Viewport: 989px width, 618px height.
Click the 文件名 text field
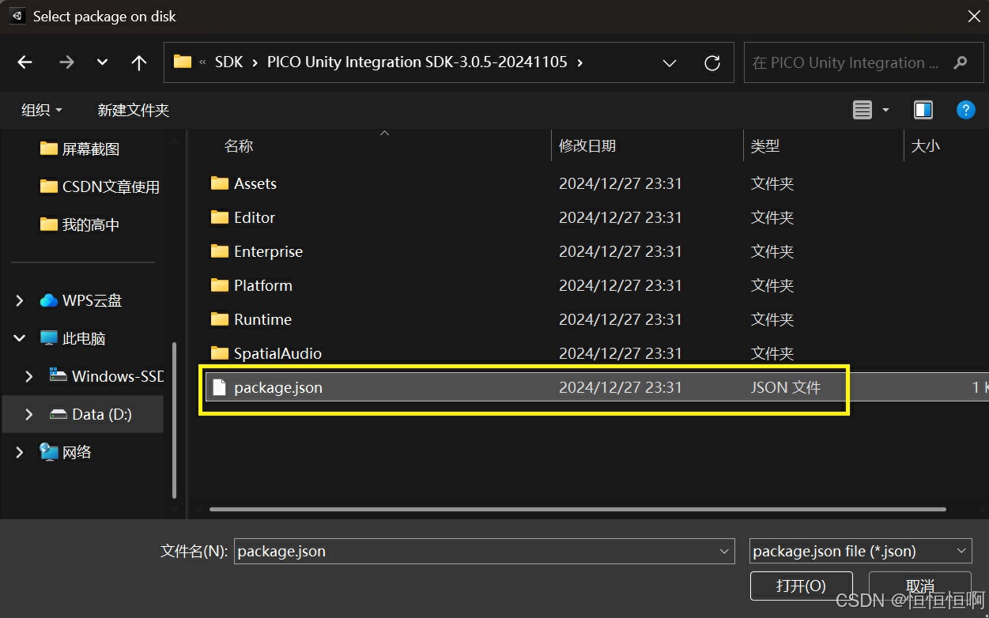pos(477,552)
